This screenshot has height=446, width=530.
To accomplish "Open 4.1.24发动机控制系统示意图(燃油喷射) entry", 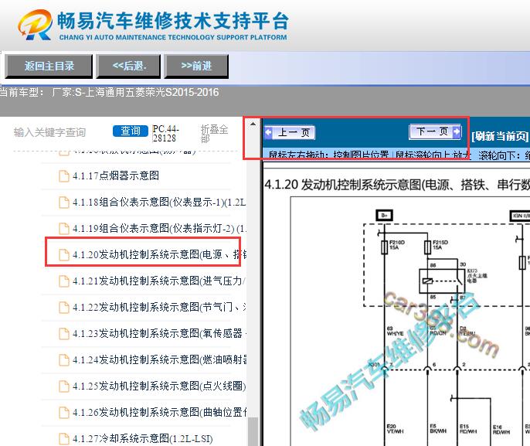I will coord(159,359).
